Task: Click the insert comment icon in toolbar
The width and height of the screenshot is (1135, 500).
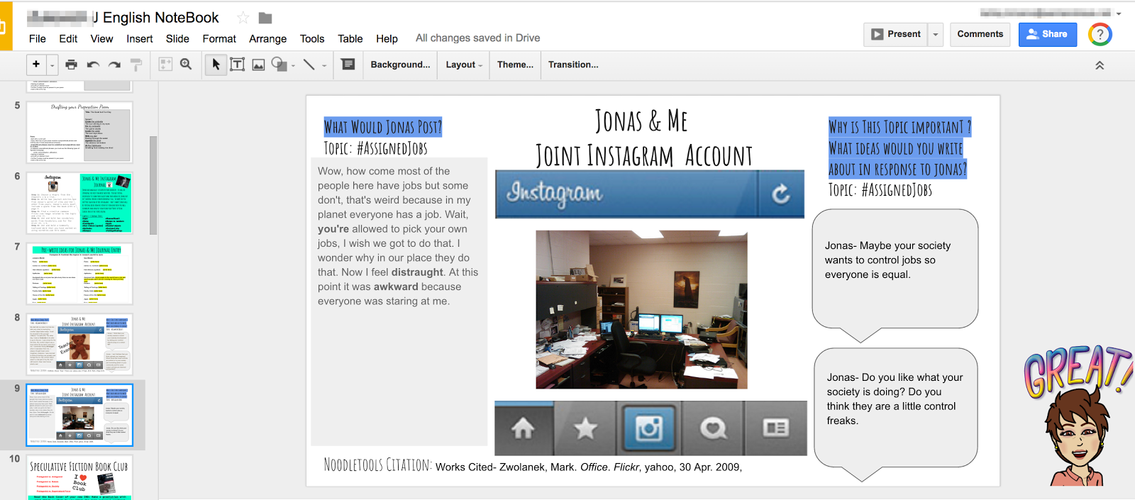Action: point(348,65)
